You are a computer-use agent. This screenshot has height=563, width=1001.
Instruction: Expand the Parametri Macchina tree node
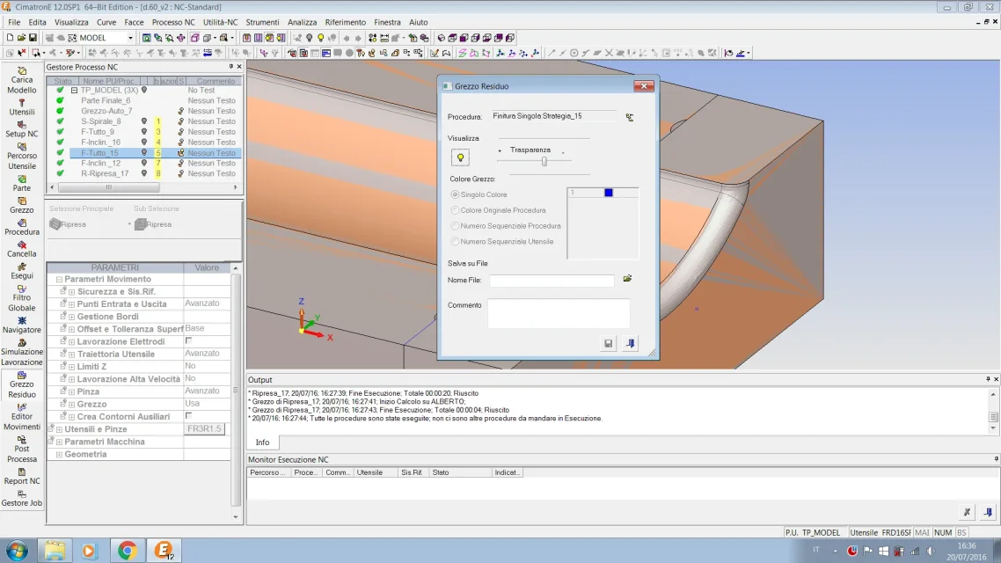[x=59, y=442]
